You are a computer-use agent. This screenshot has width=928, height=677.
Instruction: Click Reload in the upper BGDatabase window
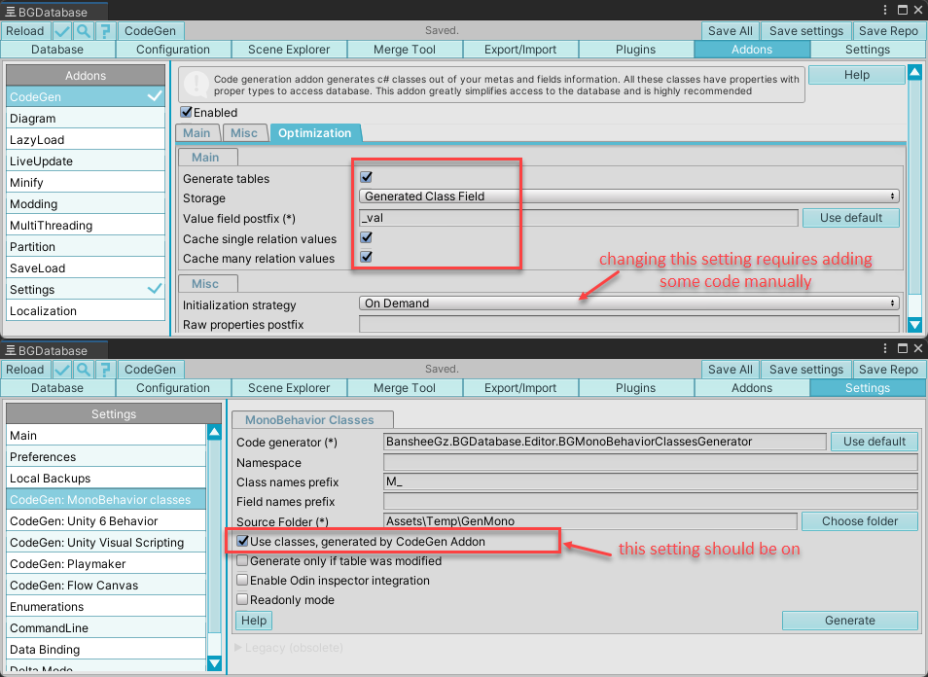(x=25, y=31)
